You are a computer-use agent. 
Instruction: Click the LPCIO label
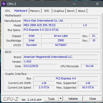tap(17, 45)
